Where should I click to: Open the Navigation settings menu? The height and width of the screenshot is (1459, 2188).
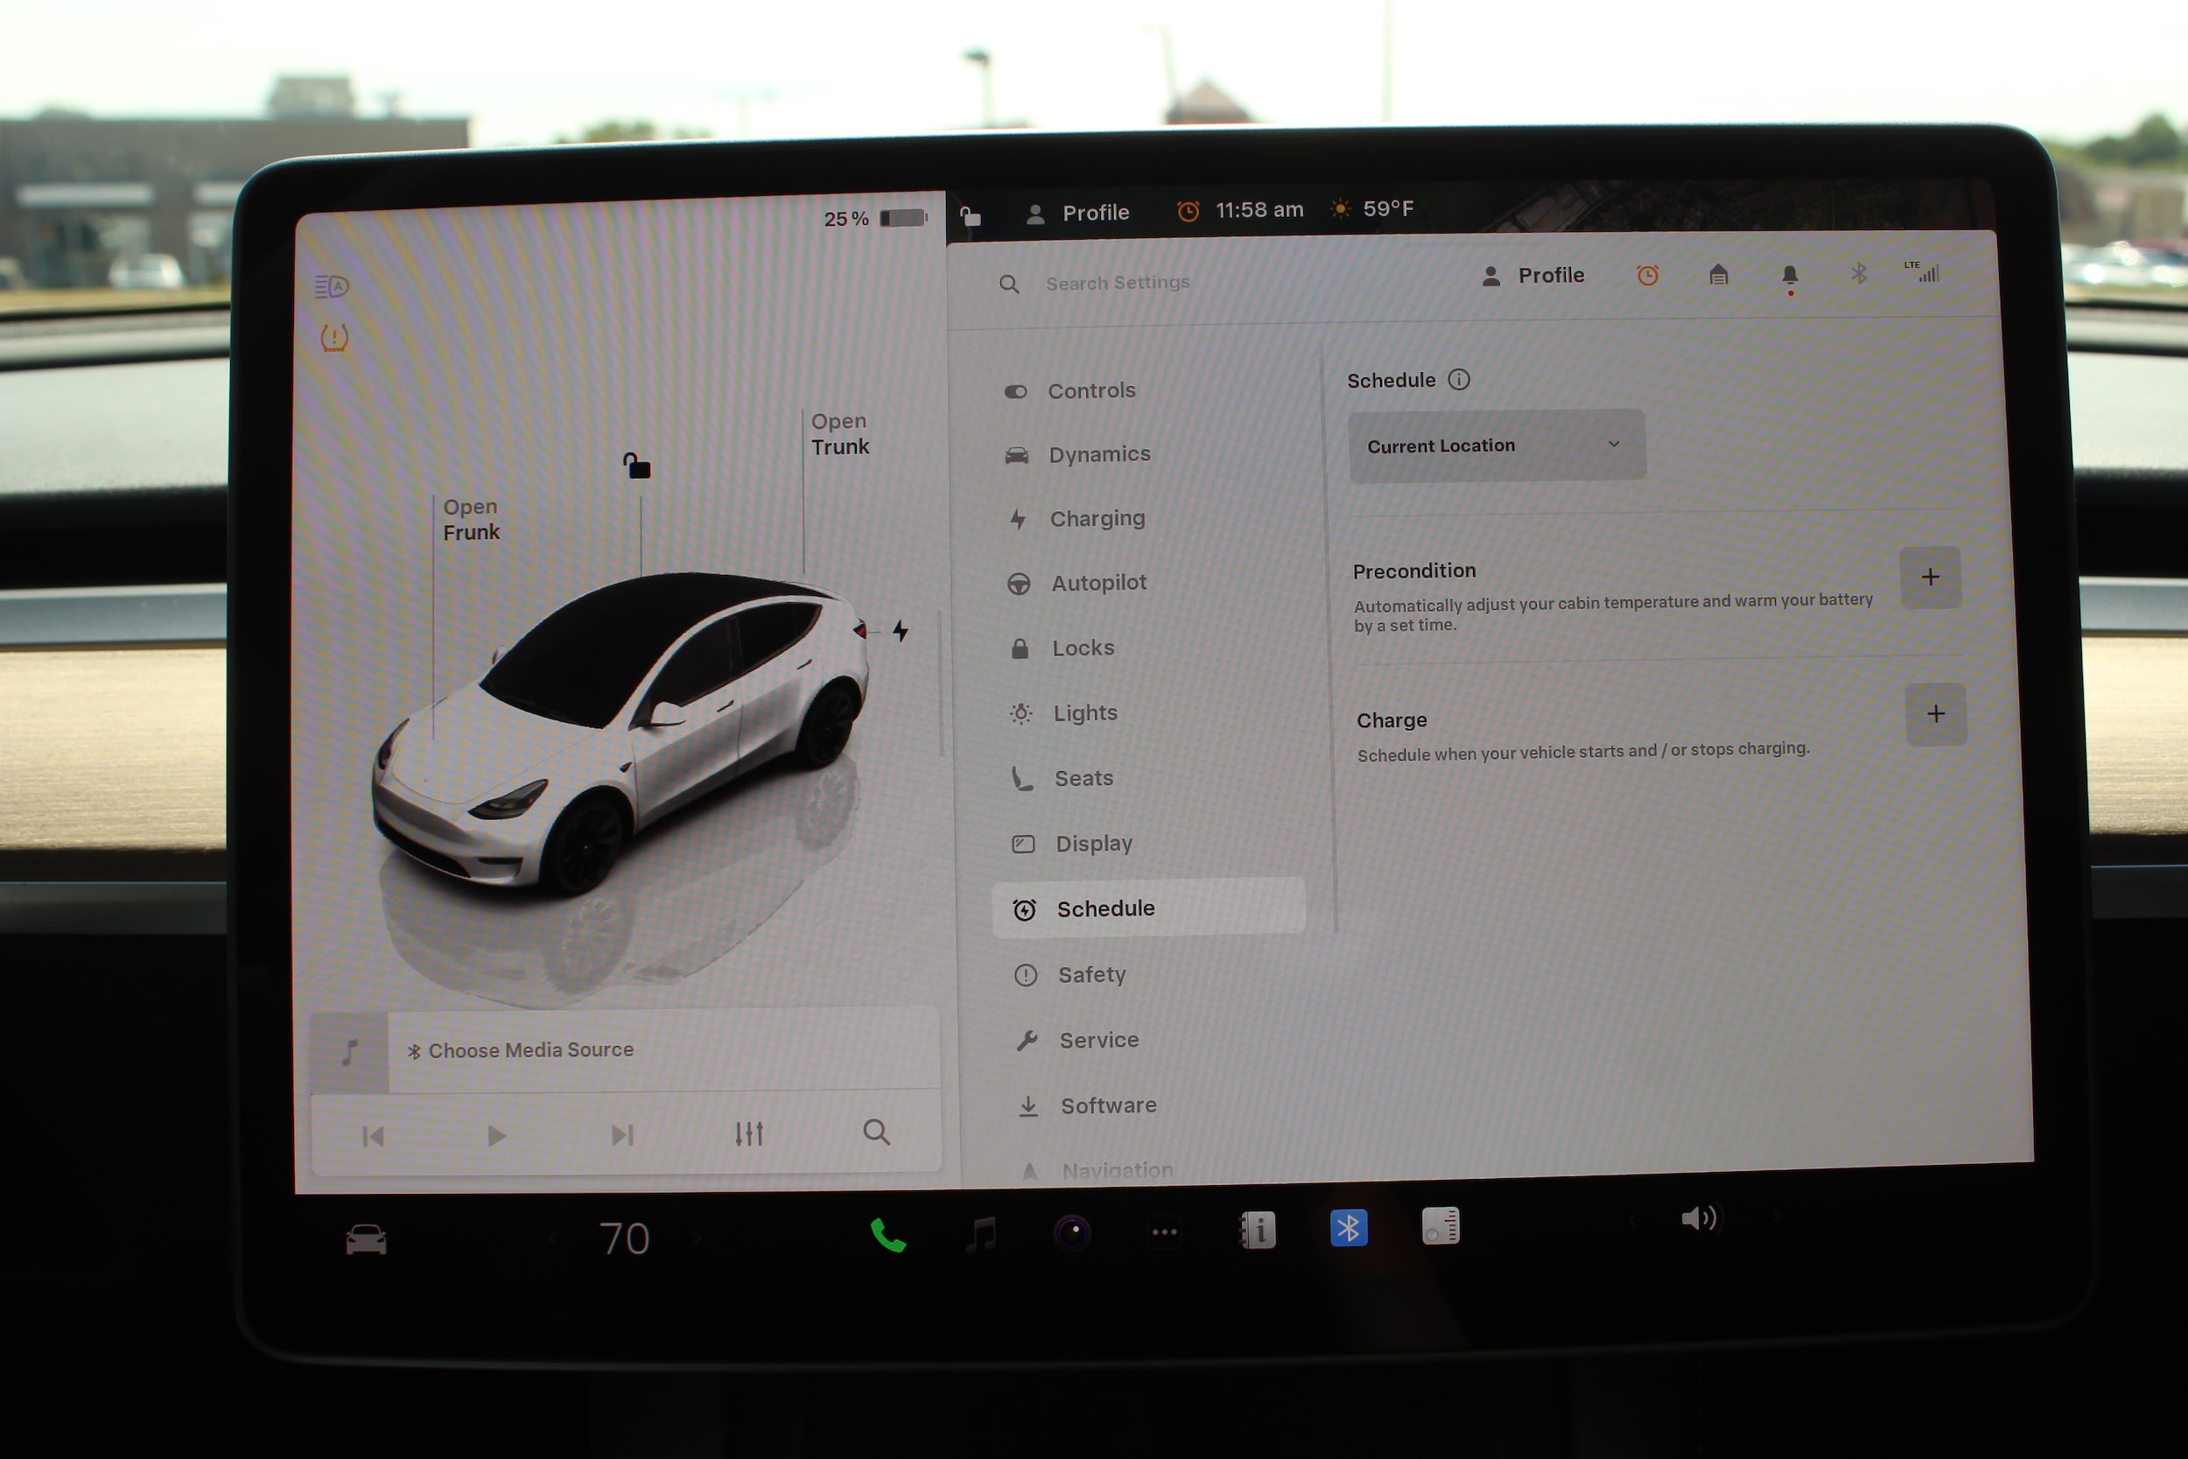1098,1169
